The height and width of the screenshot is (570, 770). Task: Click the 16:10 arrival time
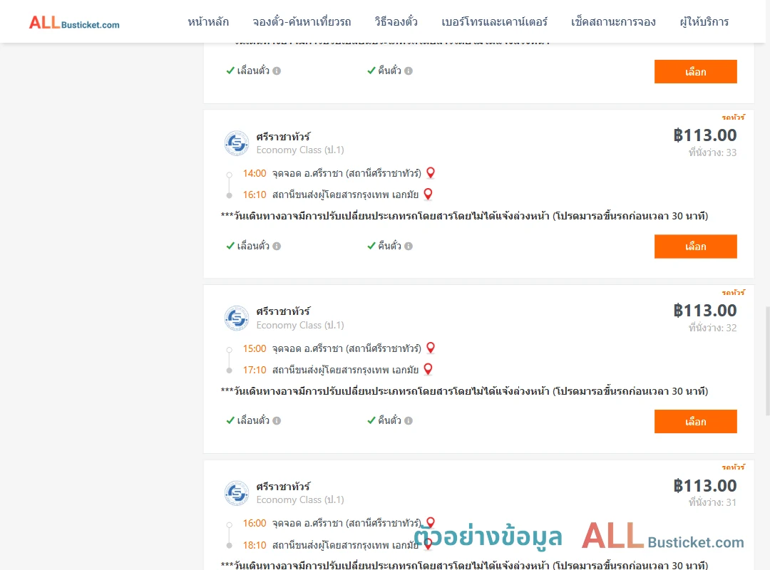[x=255, y=195]
